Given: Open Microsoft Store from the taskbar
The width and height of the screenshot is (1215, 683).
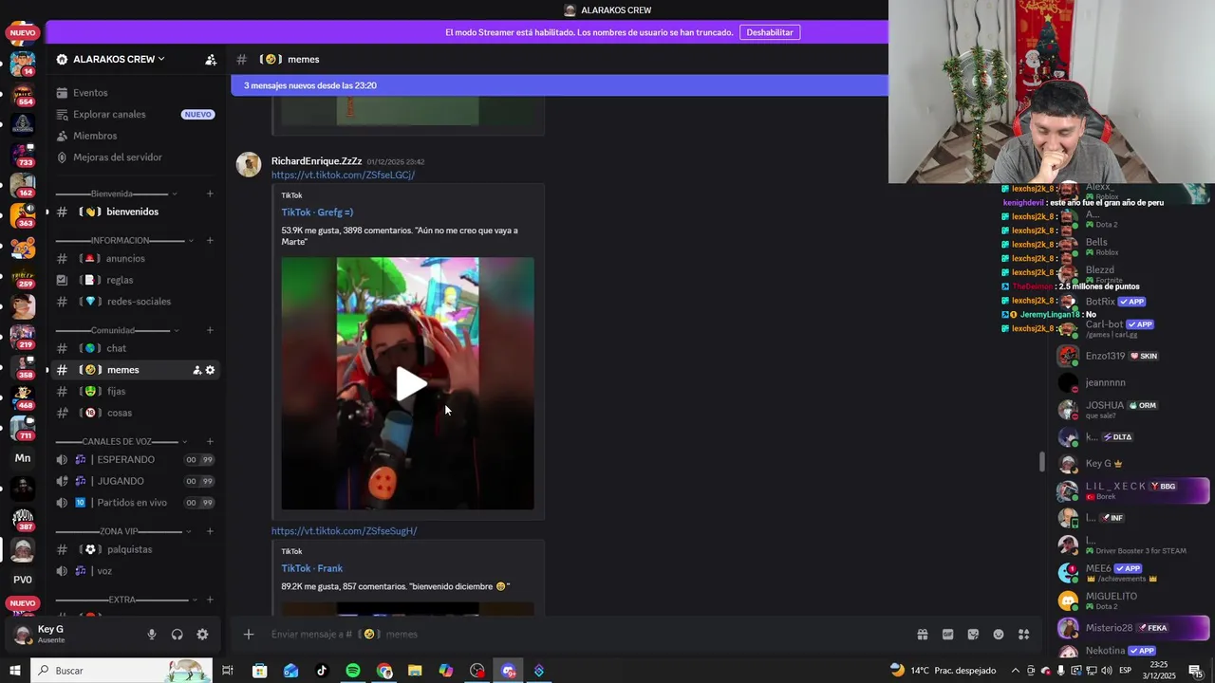Looking at the screenshot, I should click(259, 671).
